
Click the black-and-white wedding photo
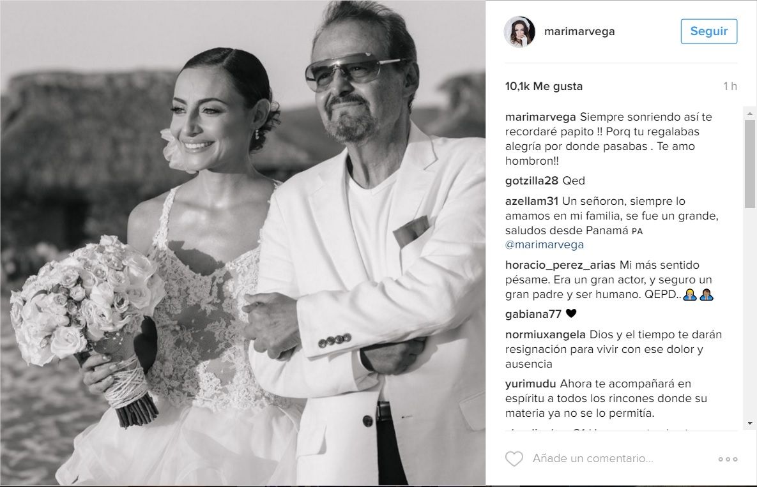pos(242,243)
